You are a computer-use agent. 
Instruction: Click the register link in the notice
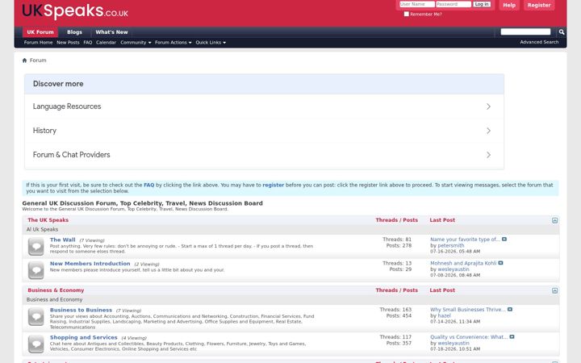pyautogui.click(x=273, y=185)
